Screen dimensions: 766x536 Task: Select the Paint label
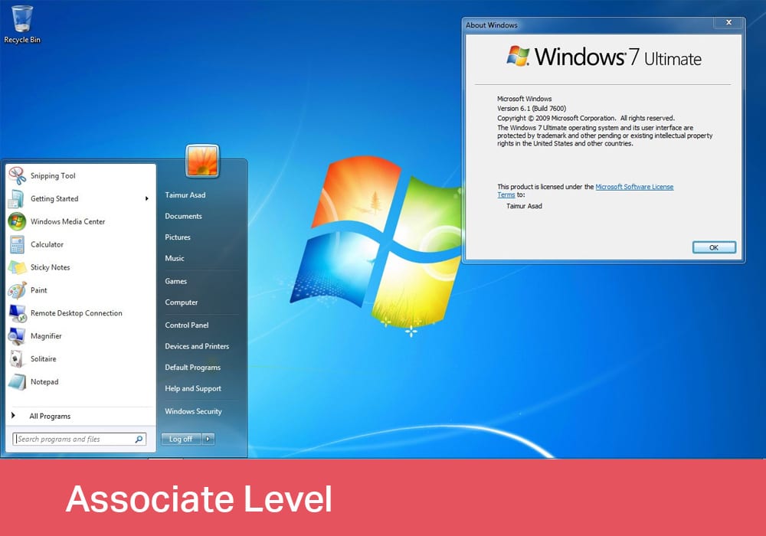[38, 290]
